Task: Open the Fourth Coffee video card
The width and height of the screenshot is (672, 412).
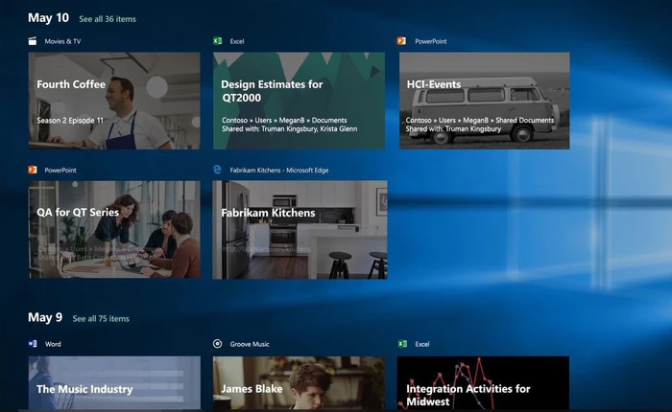Action: click(114, 101)
